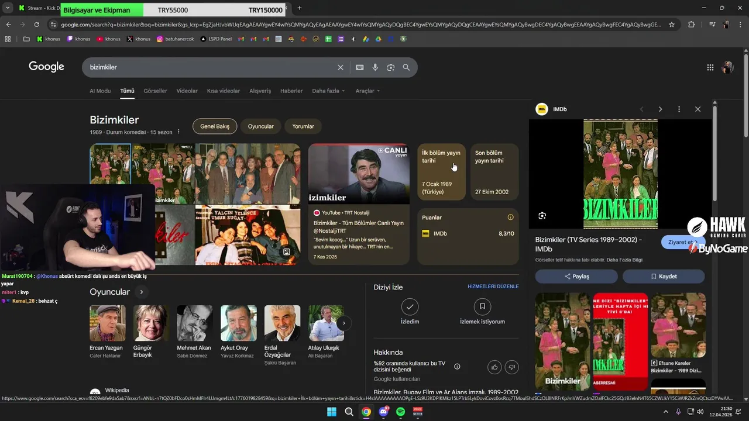
Task: Switch to AI Modu tab
Action: [100, 91]
